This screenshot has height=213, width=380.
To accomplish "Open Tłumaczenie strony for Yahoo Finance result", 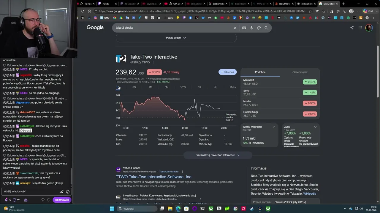I will click(169, 172).
